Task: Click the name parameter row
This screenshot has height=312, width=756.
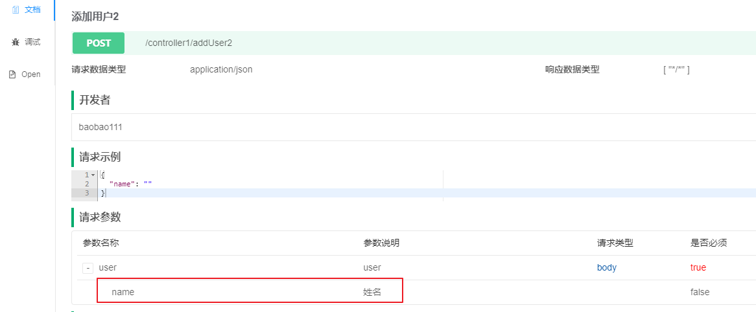Action: 415,292
